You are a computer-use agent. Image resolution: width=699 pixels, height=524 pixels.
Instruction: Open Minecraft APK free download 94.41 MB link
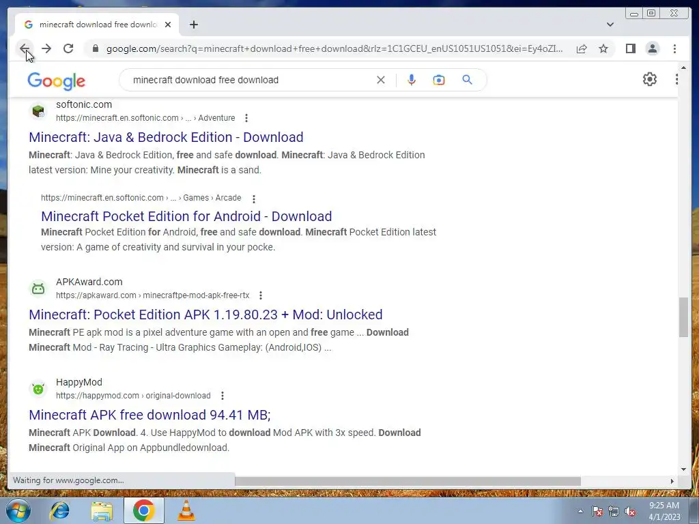coord(149,415)
